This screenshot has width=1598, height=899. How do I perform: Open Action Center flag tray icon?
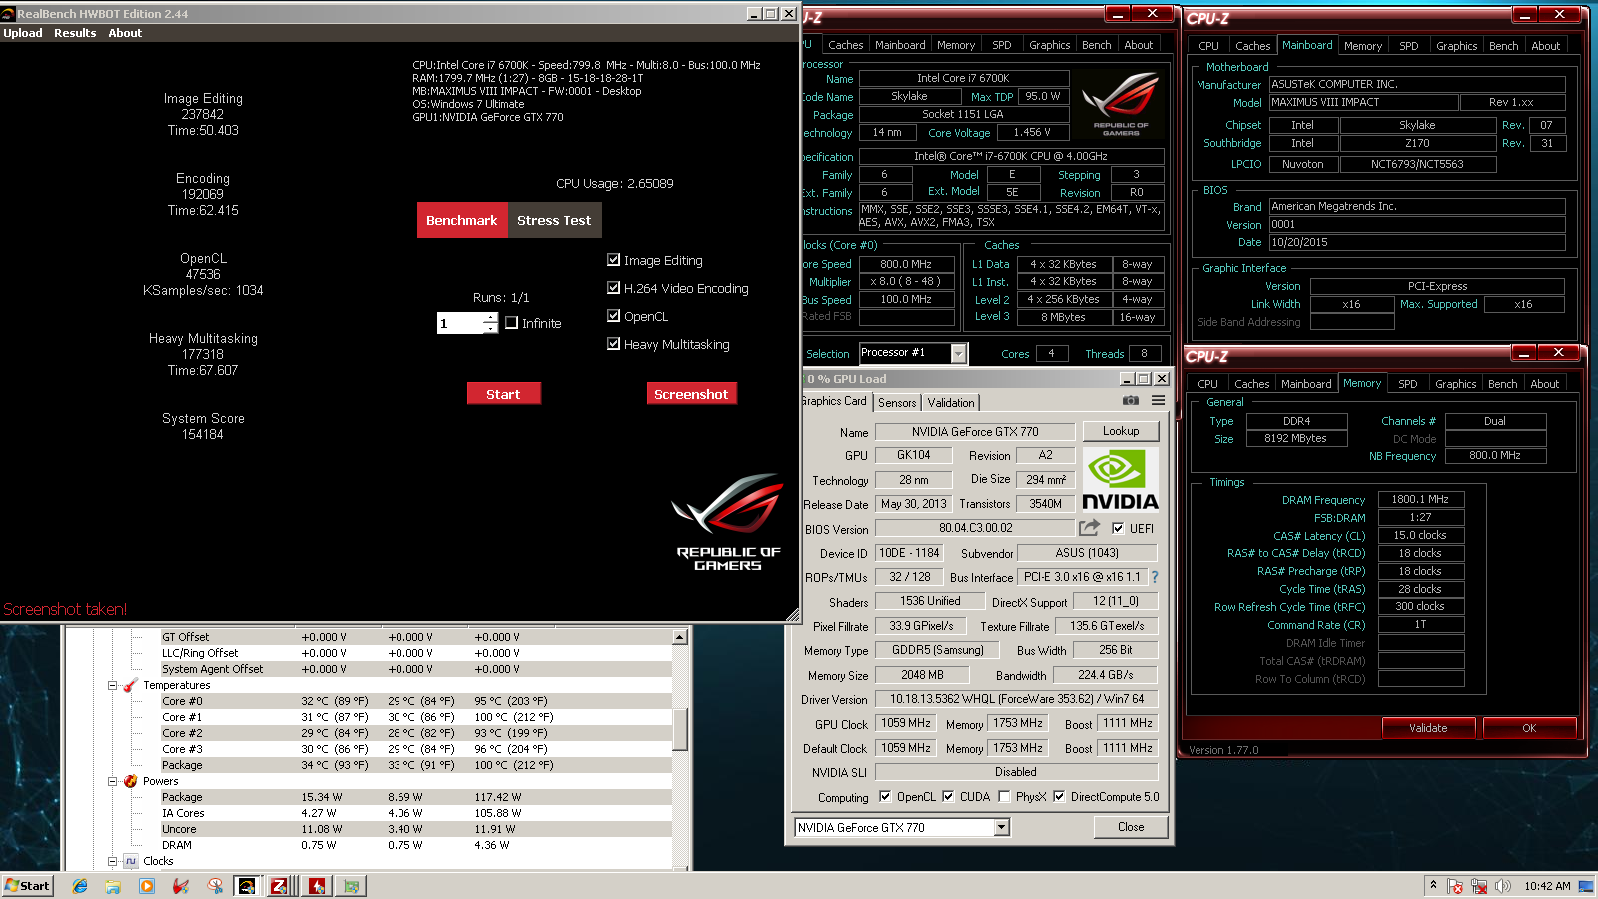(1456, 886)
